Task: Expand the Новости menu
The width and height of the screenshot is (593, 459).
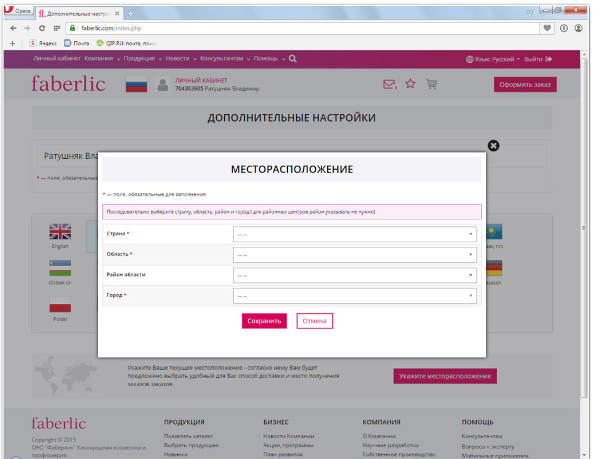Action: [x=181, y=59]
